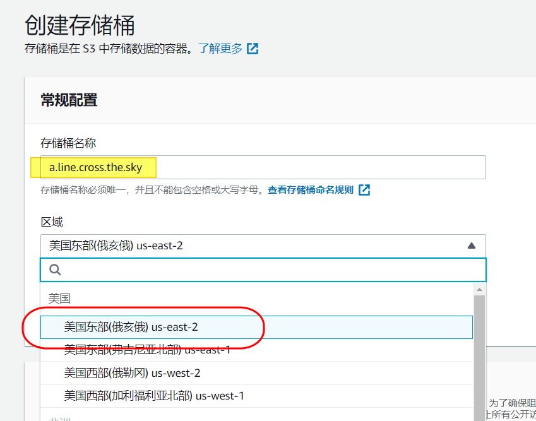Focus the region search box
This screenshot has height=421, width=536.
click(x=271, y=270)
